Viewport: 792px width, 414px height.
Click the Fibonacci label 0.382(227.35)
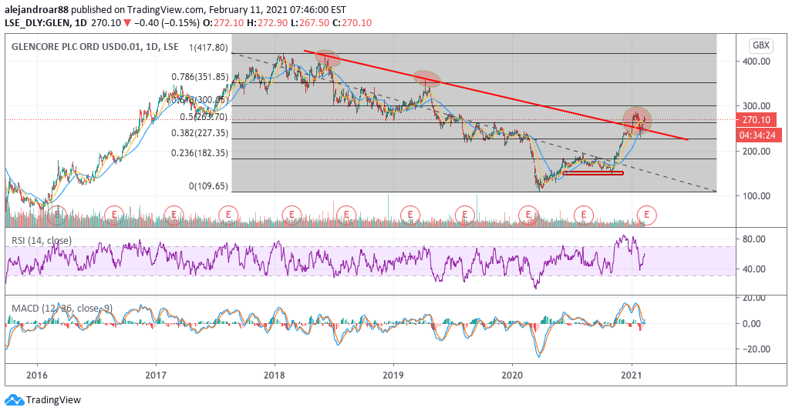(x=200, y=133)
